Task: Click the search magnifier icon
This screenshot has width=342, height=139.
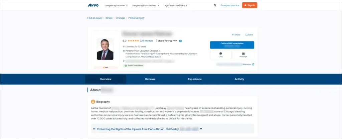Action: tap(215, 5)
